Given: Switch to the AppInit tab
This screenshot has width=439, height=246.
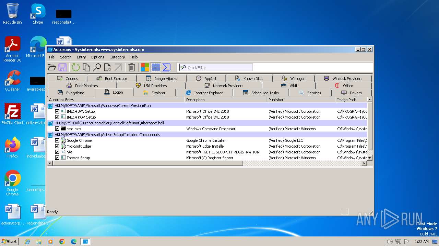Looking at the screenshot, I should (206, 78).
